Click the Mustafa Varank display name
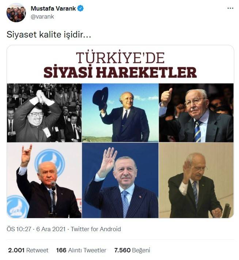The width and height of the screenshot is (239, 260). [53, 8]
